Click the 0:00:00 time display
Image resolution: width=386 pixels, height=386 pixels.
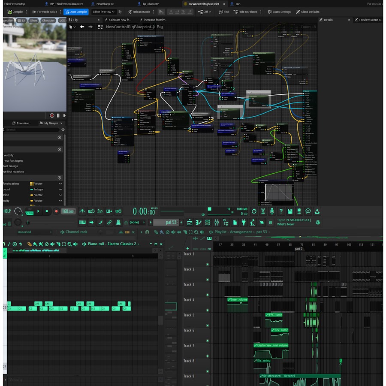point(144,211)
